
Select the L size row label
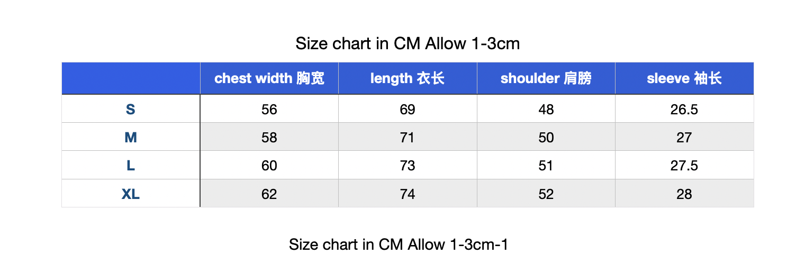coord(131,165)
